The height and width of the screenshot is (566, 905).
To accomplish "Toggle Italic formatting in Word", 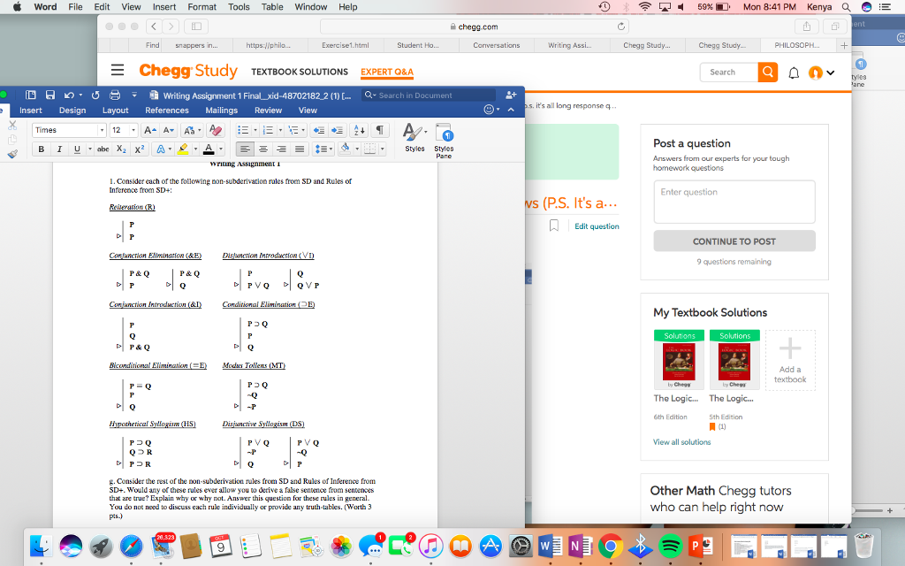I will click(x=59, y=149).
